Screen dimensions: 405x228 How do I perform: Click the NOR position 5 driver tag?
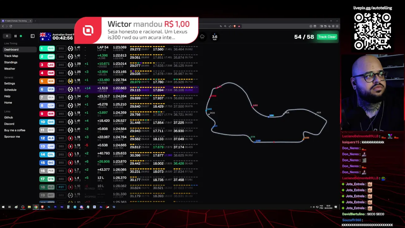pyautogui.click(x=47, y=81)
